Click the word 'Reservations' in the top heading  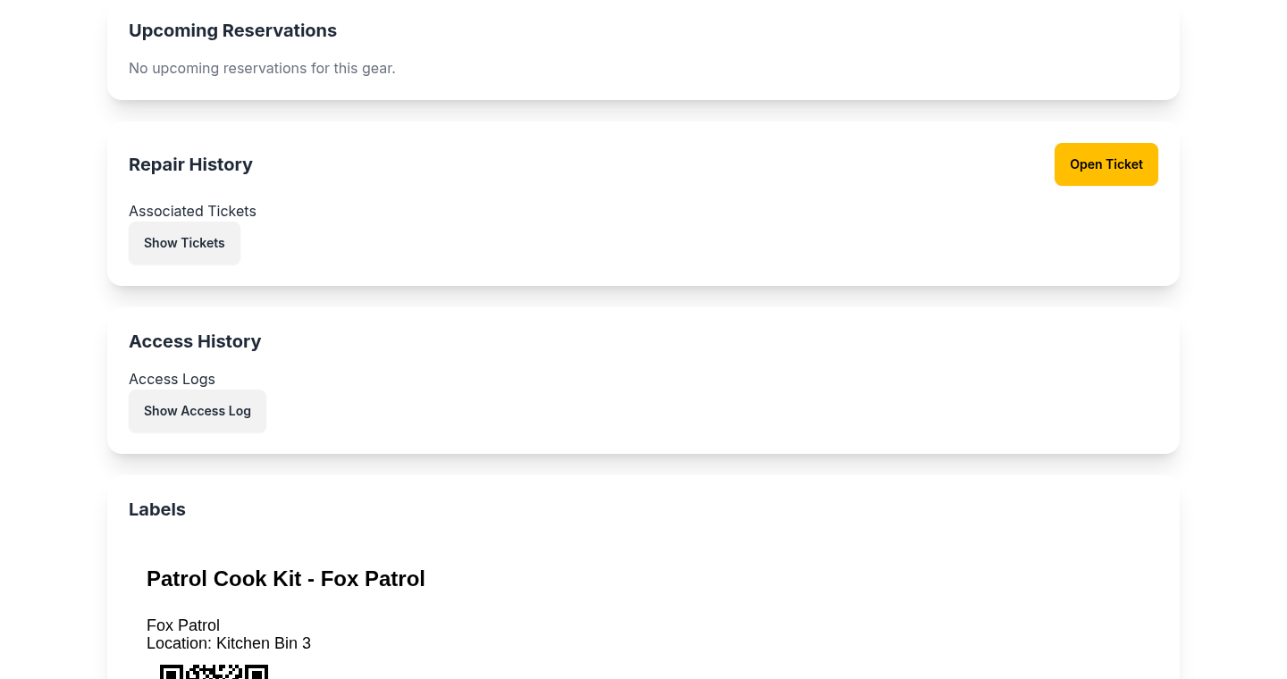(x=280, y=30)
